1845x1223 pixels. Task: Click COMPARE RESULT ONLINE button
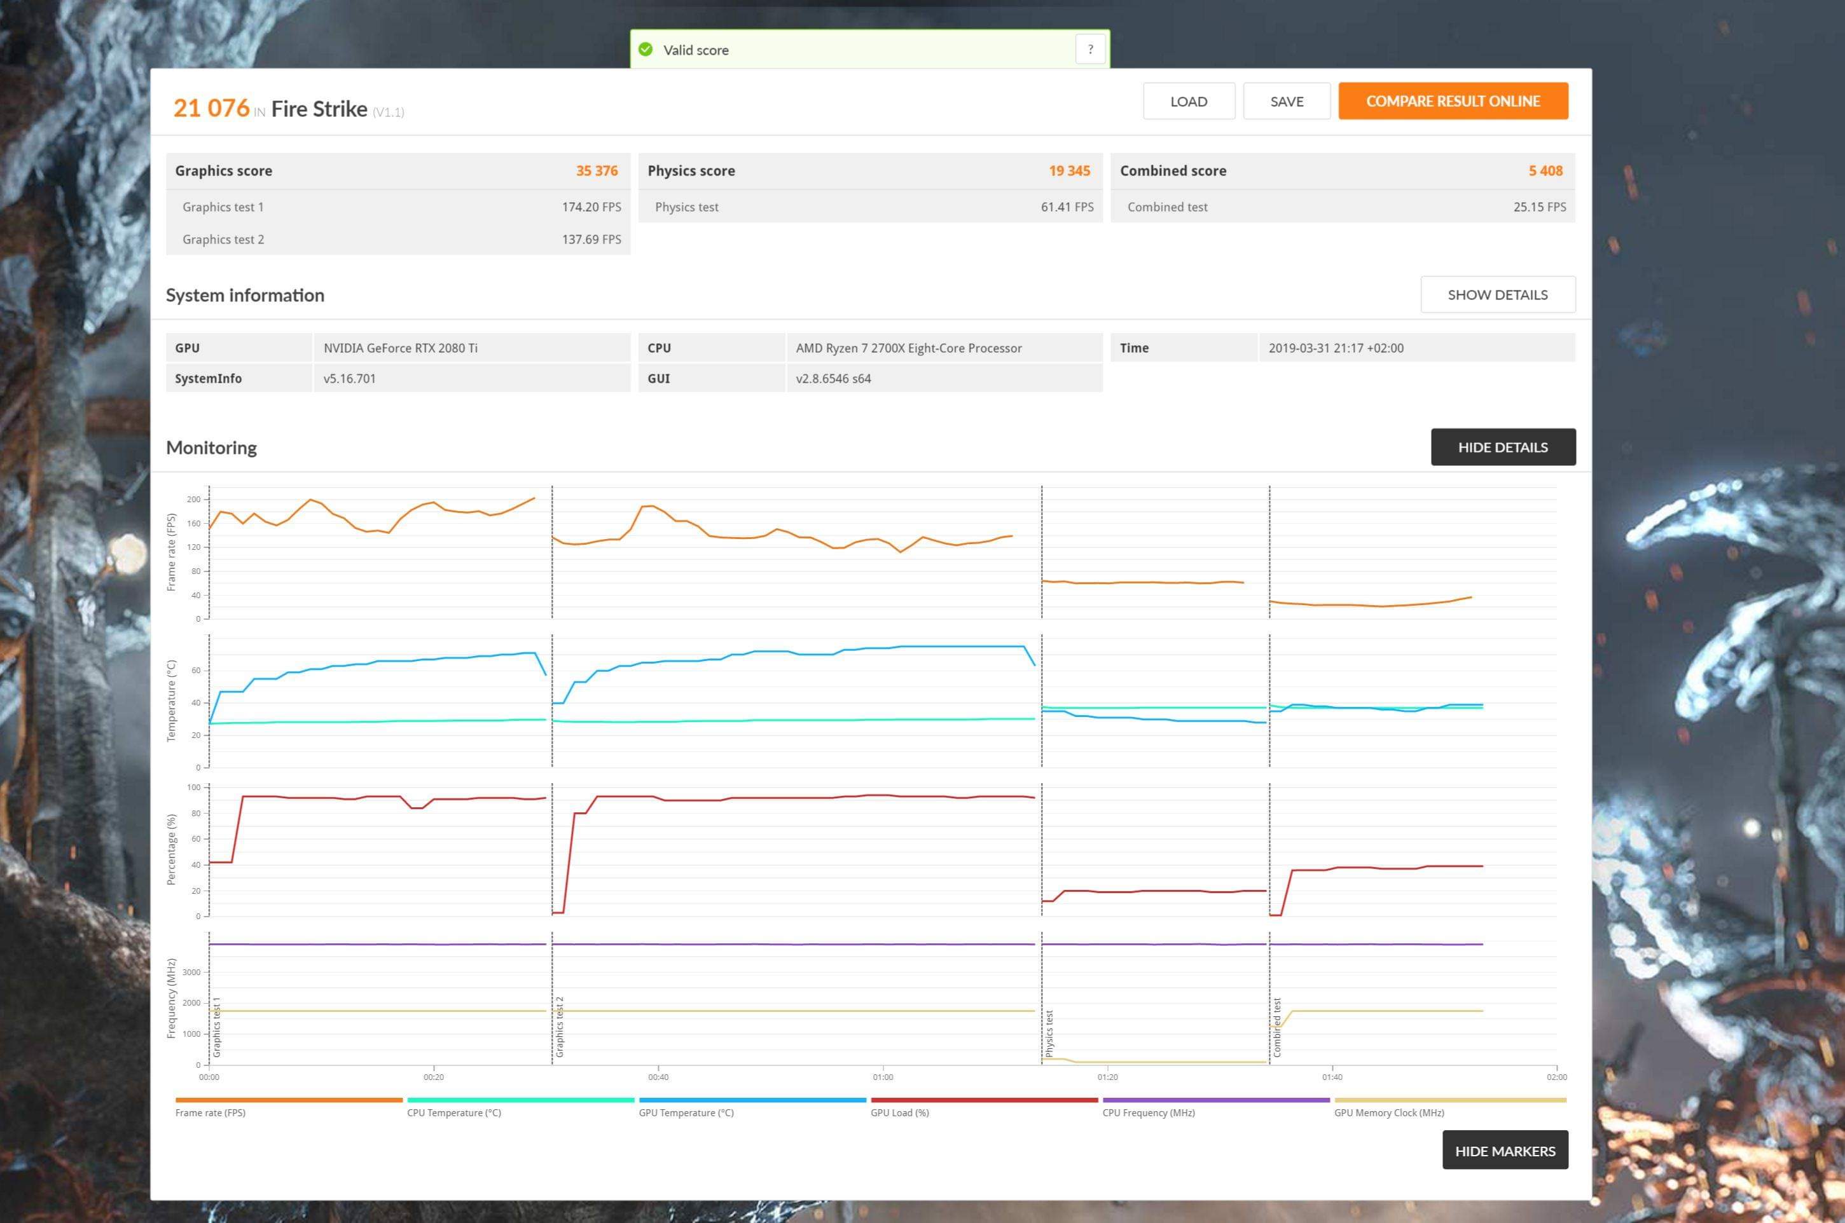click(x=1453, y=102)
